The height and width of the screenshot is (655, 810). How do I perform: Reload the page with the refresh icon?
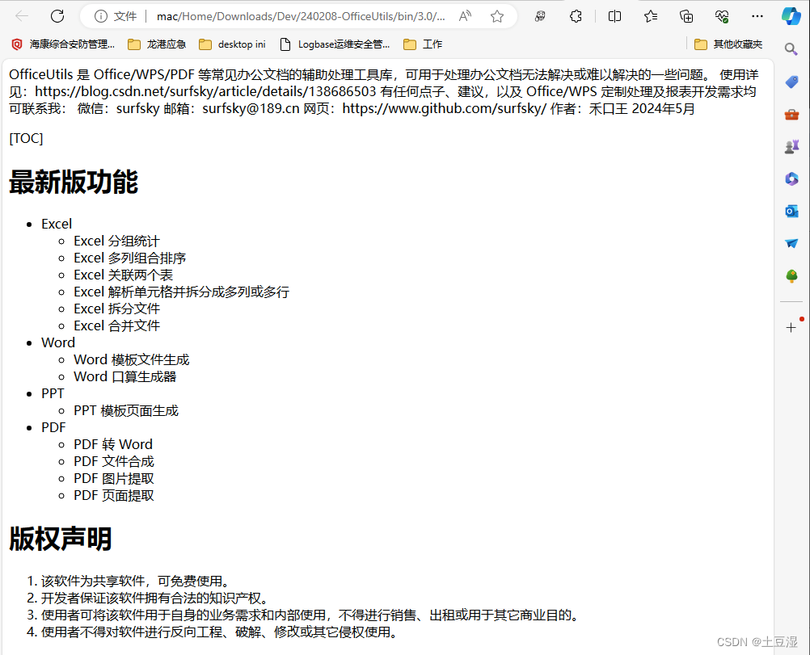pos(57,16)
